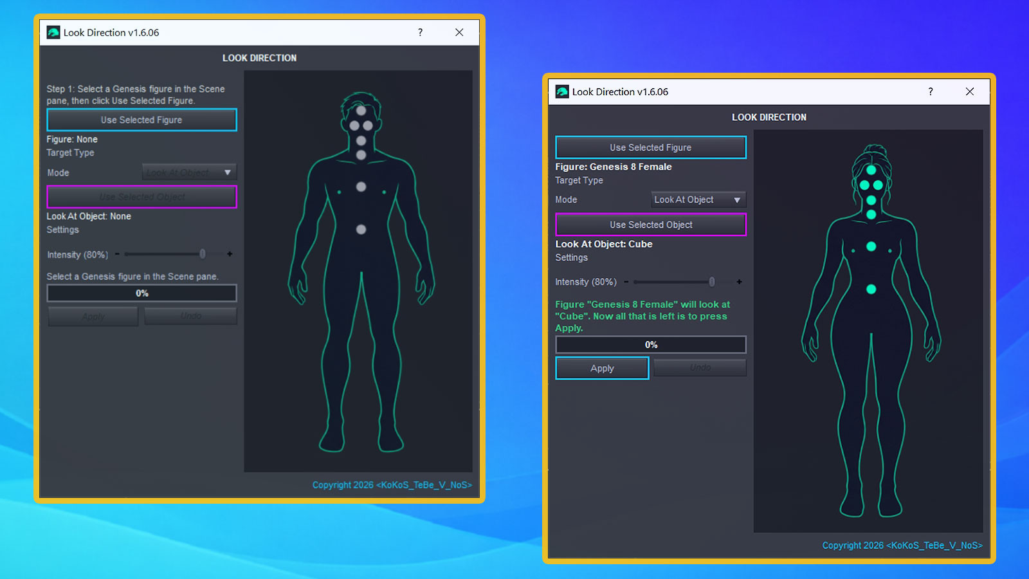
Task: Click the head target dot on female figure
Action: click(x=871, y=170)
